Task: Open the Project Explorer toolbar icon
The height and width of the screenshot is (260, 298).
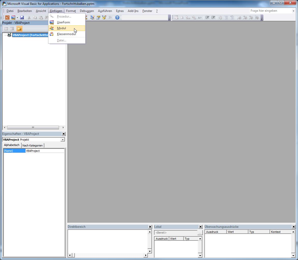Action: coord(92,18)
